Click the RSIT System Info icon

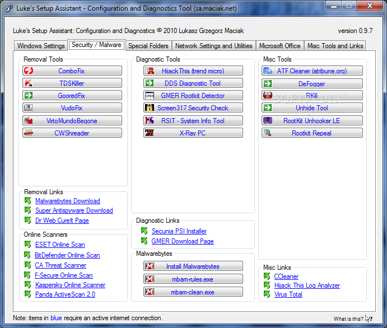click(150, 120)
